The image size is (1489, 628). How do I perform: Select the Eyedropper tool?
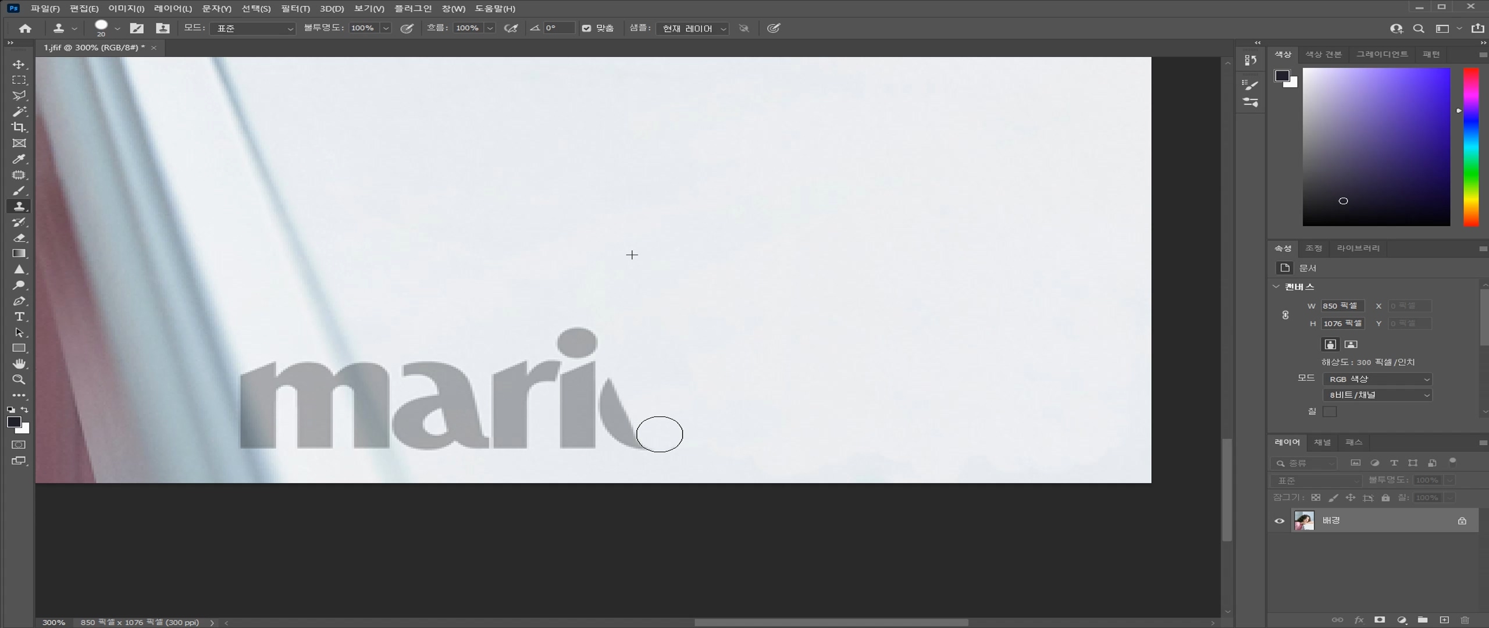19,159
